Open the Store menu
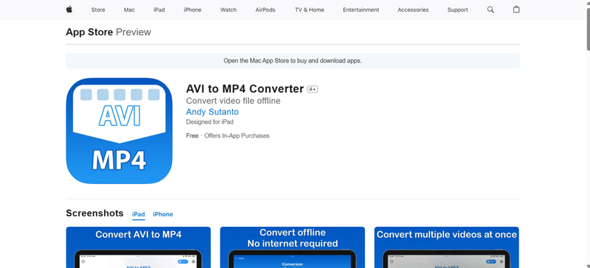 pyautogui.click(x=98, y=10)
